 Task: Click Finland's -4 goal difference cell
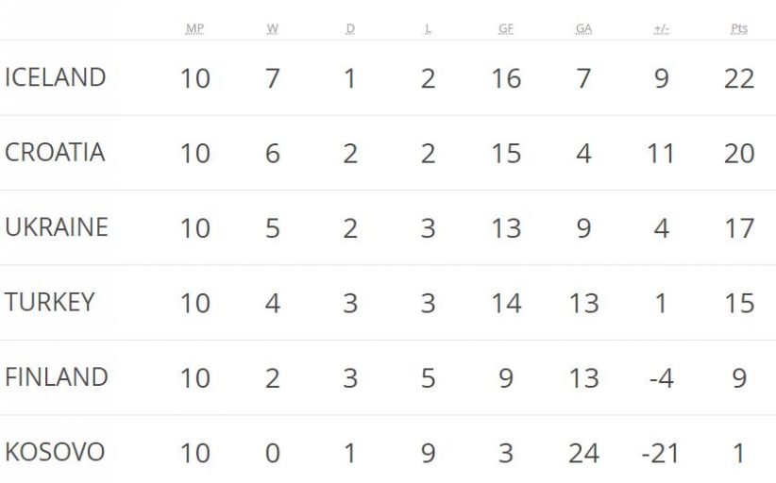(661, 378)
